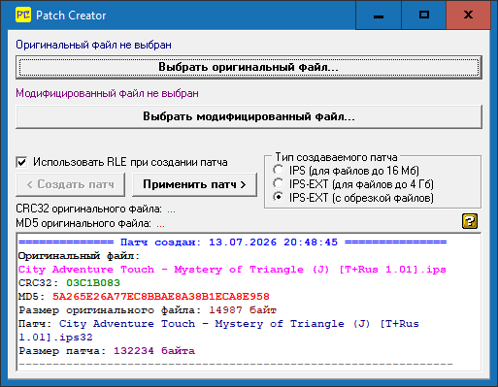
Task: Click the log line Патч создан 13.07.2026
Action: [232, 242]
